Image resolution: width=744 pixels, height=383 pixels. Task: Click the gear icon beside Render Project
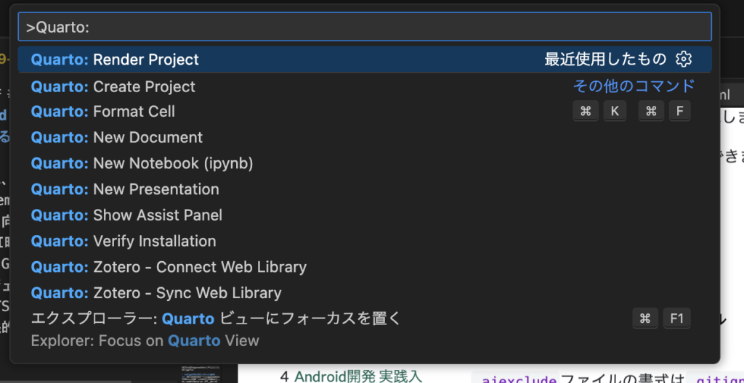tap(683, 59)
